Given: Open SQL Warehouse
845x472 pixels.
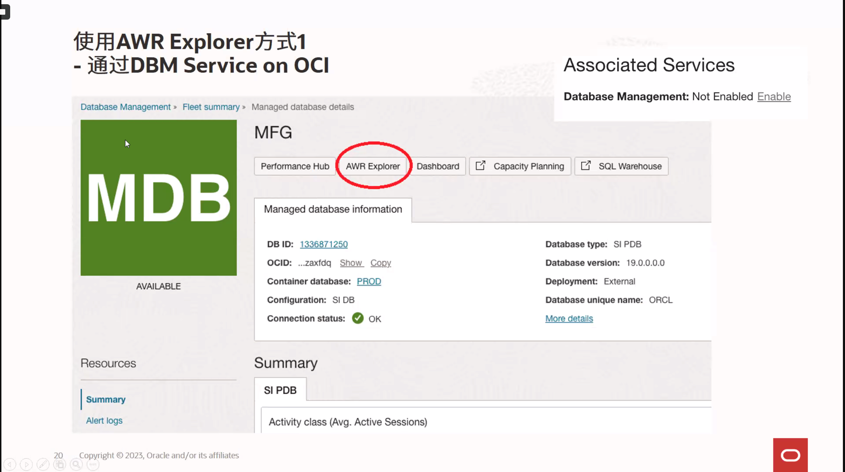Looking at the screenshot, I should tap(621, 166).
